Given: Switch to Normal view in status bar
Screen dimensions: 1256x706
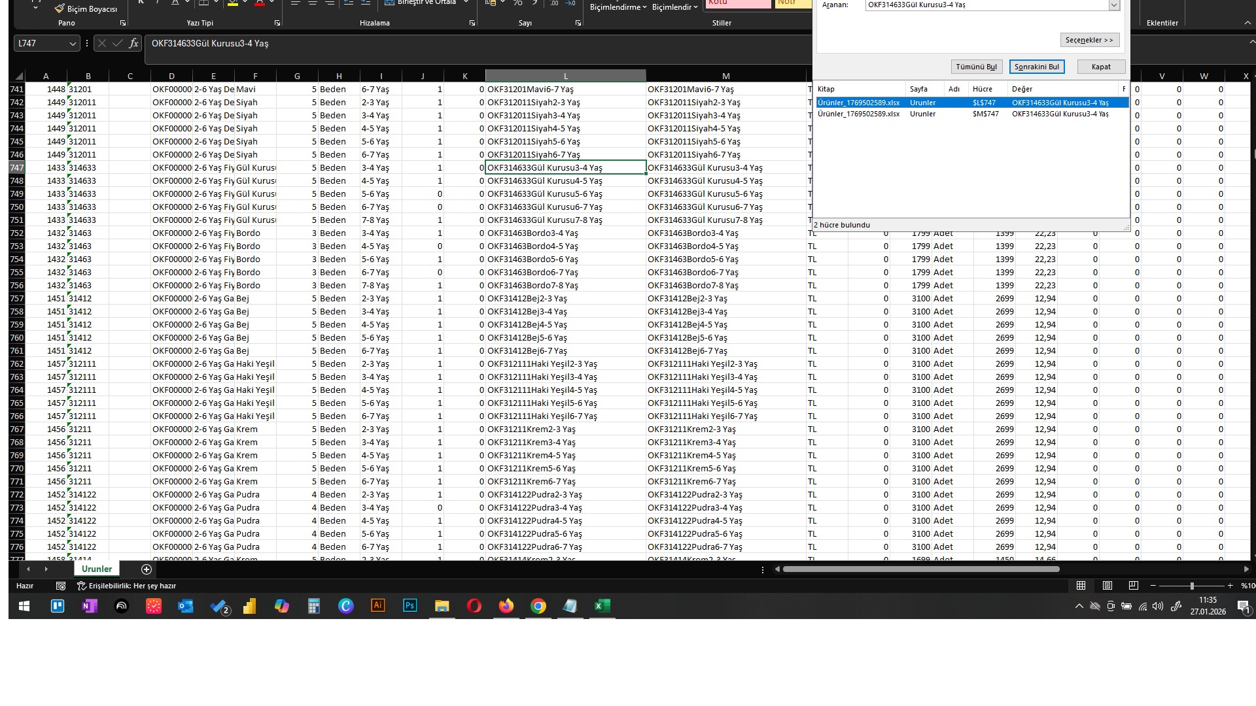Looking at the screenshot, I should pos(1081,586).
